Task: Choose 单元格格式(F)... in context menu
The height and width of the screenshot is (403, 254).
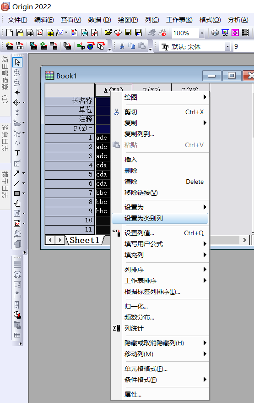Action: pyautogui.click(x=160, y=369)
